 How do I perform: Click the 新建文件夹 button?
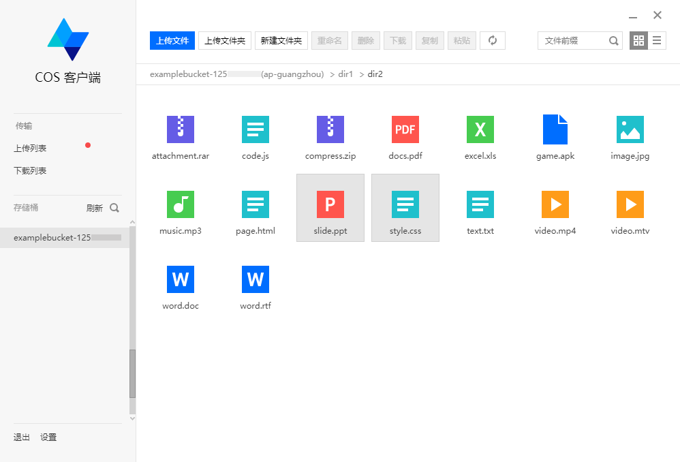coord(281,40)
